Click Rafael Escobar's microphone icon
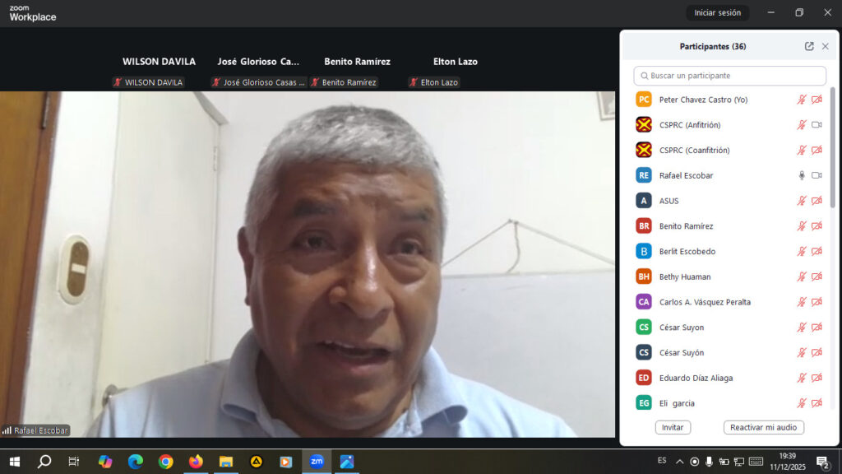Viewport: 842px width, 474px height. click(x=802, y=175)
